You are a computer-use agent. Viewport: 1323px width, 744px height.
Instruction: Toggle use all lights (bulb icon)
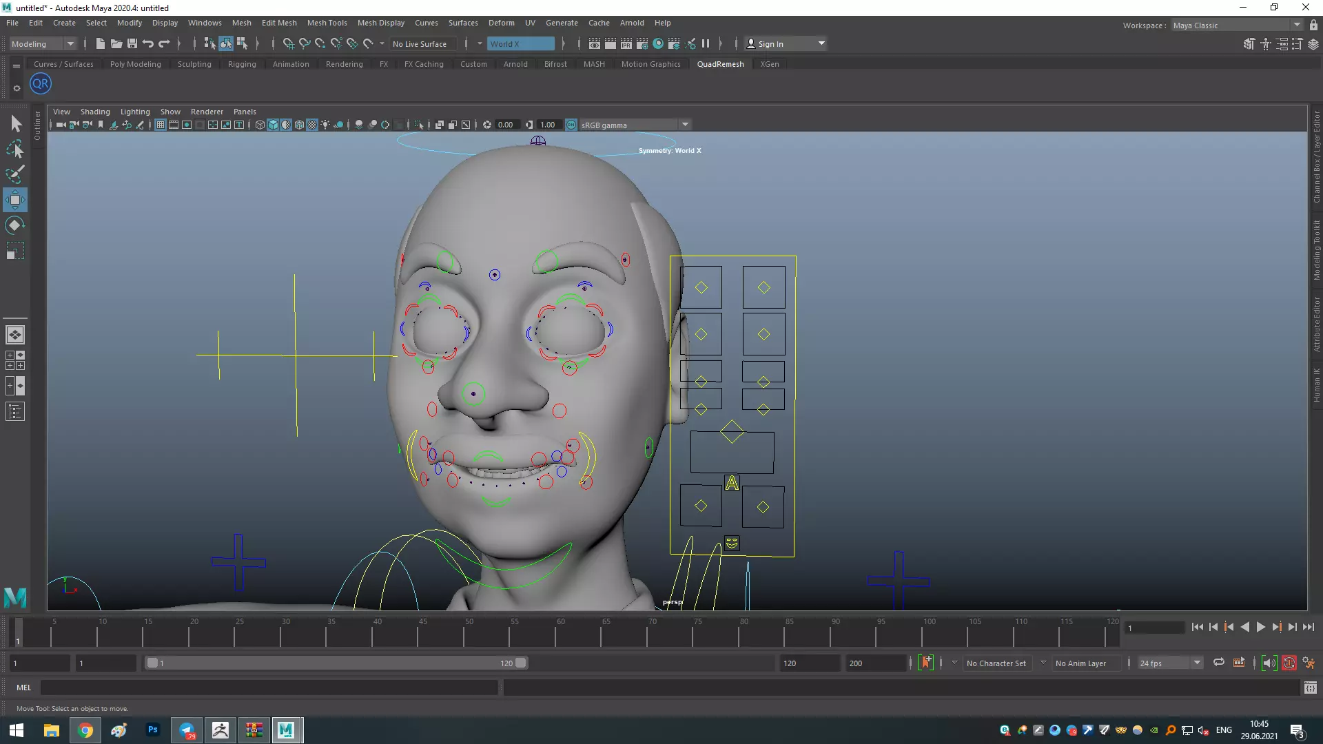coord(325,125)
